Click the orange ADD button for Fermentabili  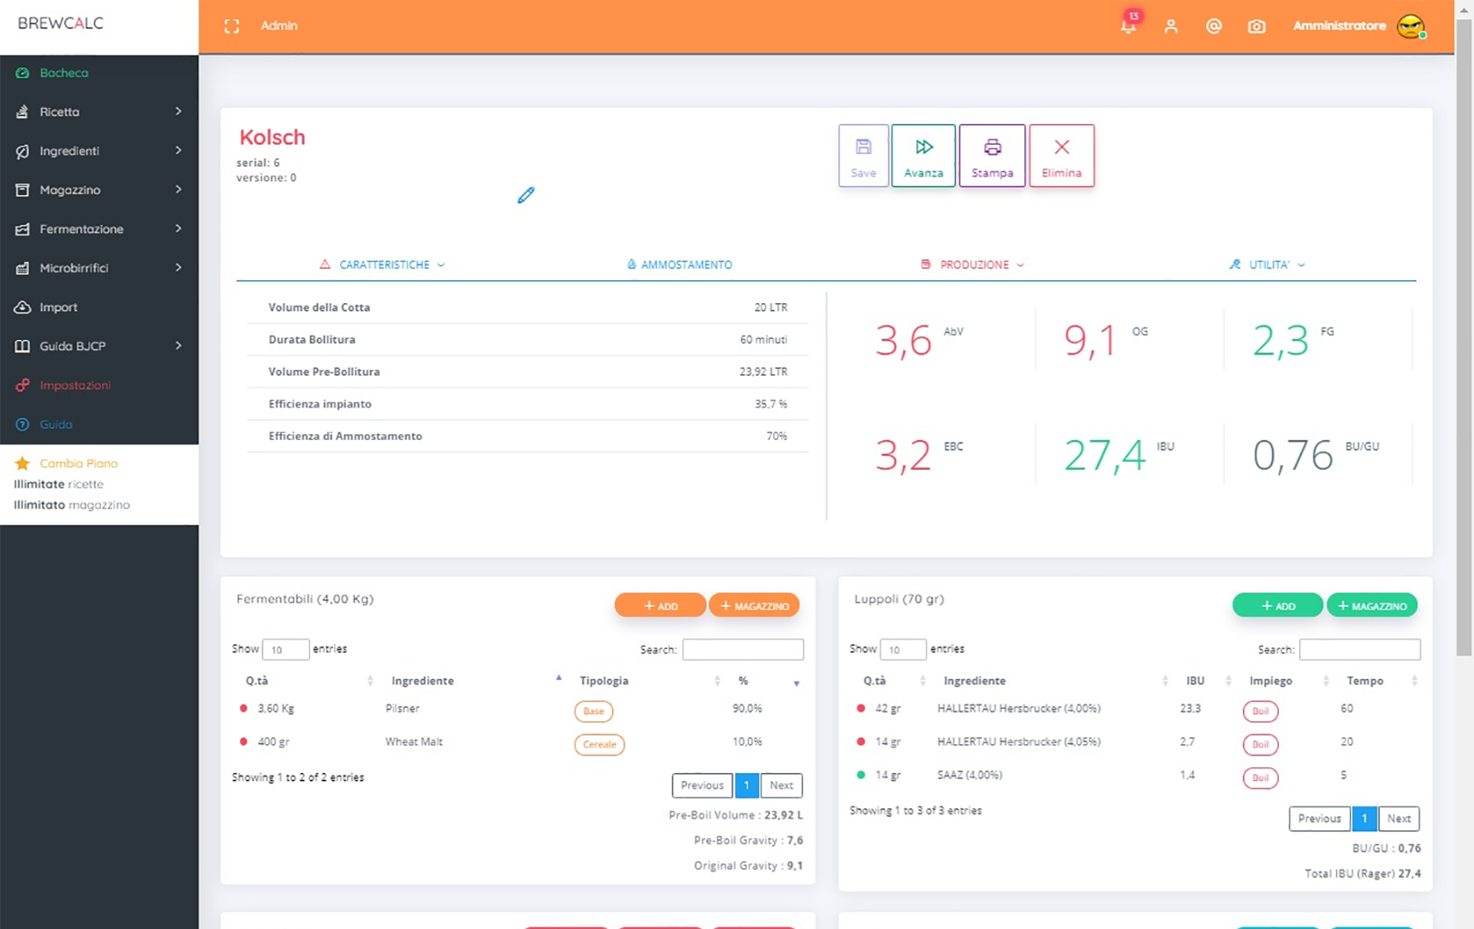tap(660, 605)
